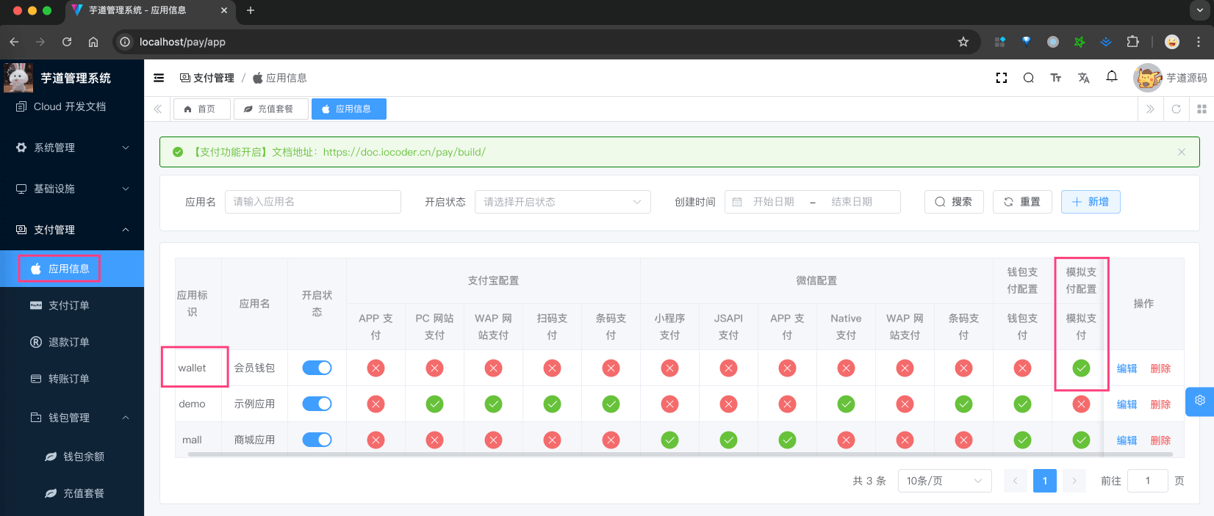The height and width of the screenshot is (516, 1214).
Task: Open the 10条/页 page size dropdown
Action: 944,481
